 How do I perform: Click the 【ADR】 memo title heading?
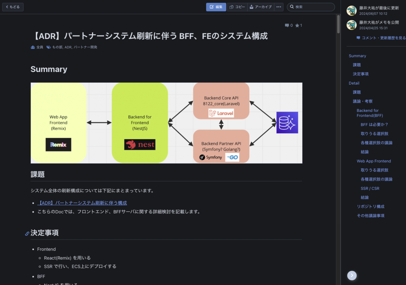149,36
